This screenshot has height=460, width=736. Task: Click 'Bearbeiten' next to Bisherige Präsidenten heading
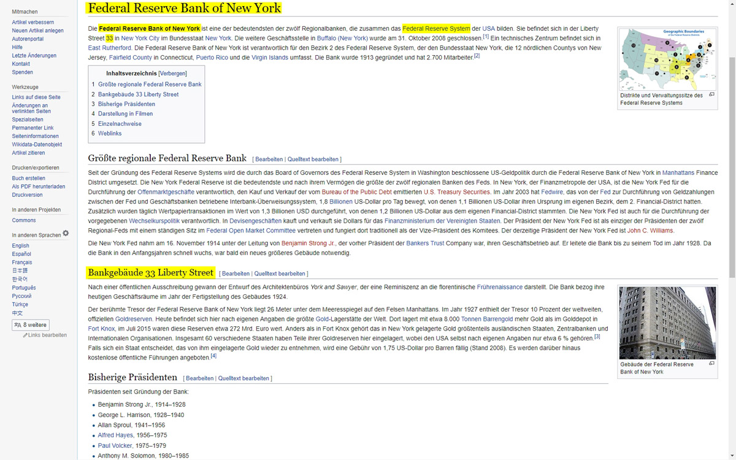[200, 378]
